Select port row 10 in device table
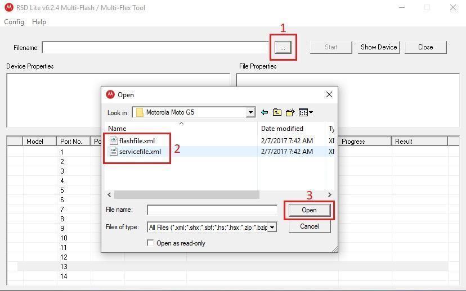The width and height of the screenshot is (466, 291). (x=64, y=238)
